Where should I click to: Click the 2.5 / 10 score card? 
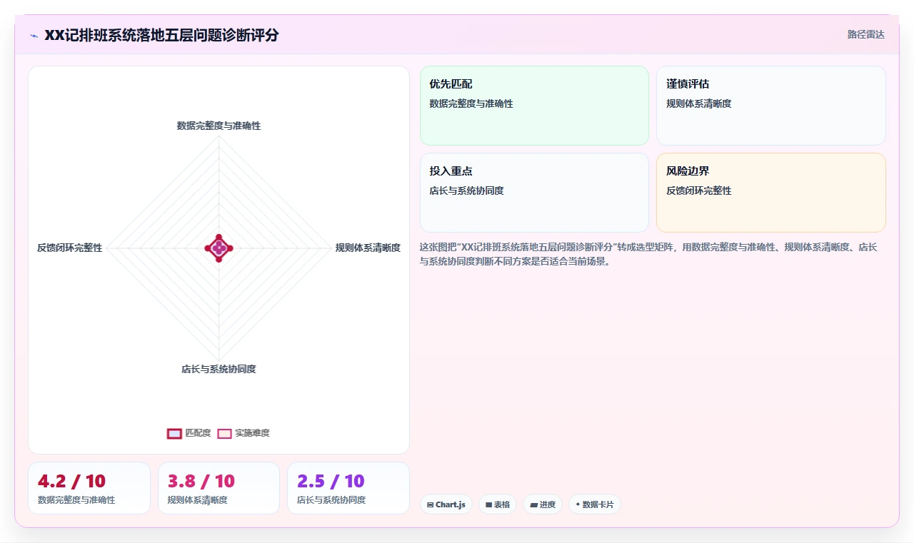click(348, 488)
